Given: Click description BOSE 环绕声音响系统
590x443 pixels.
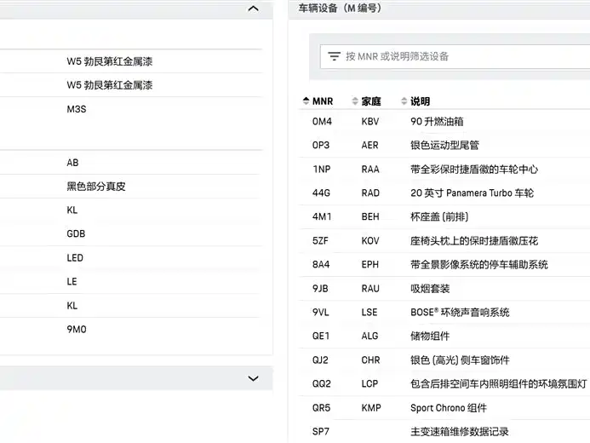Looking at the screenshot, I should (x=460, y=313).
